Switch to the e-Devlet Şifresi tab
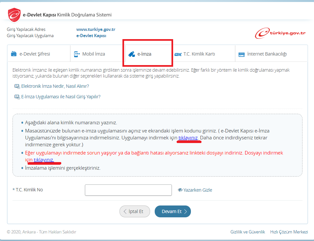The height and width of the screenshot is (241, 314). click(39, 54)
